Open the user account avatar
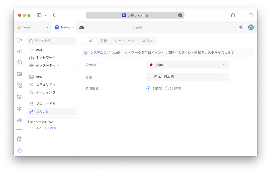This screenshot has width=271, height=174. 251,27
